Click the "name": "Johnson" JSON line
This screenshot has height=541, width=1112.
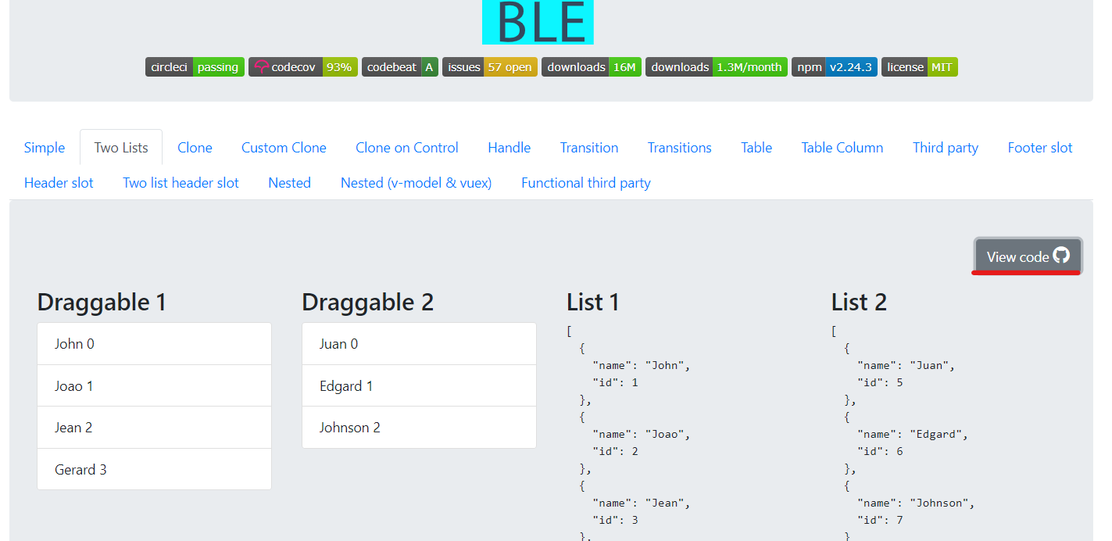pos(916,503)
